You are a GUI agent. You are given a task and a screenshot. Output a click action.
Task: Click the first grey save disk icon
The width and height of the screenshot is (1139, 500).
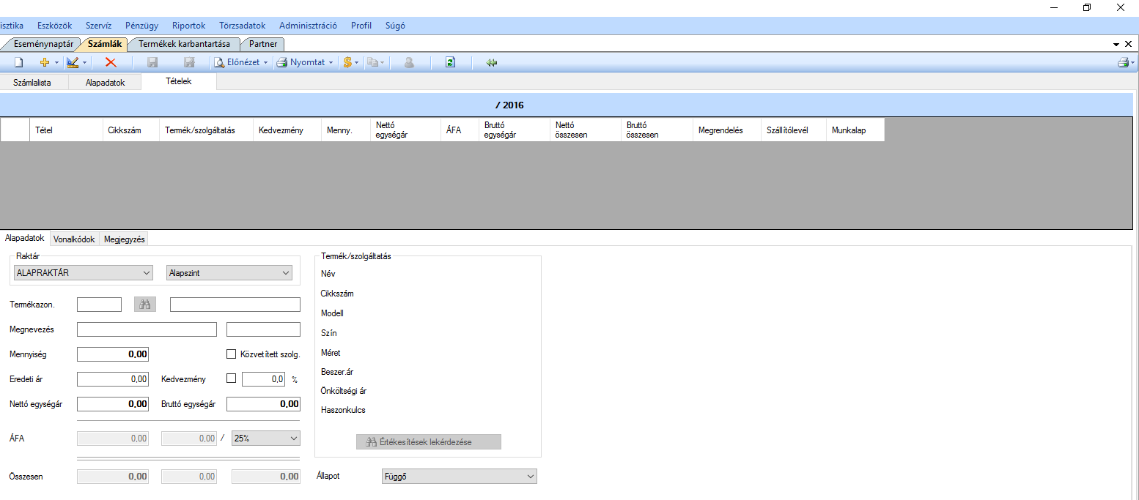point(152,63)
